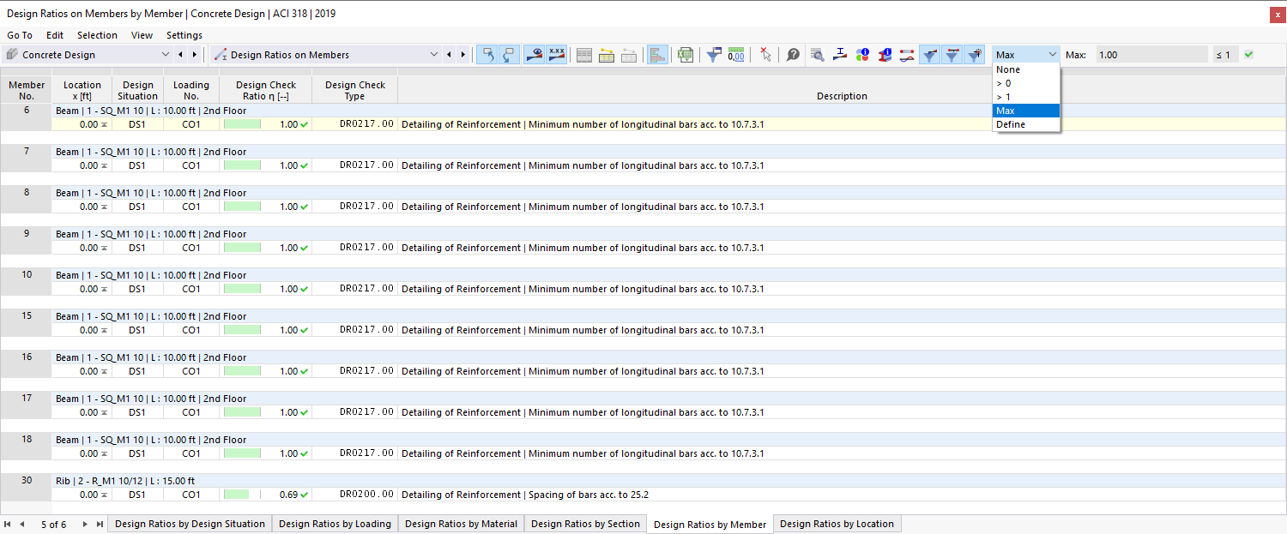Click the cursor with red X deselect icon
Screen dimensions: 1287x534
tap(765, 55)
